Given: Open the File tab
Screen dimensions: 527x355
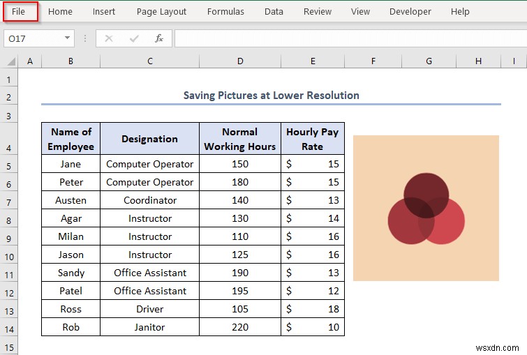Looking at the screenshot, I should click(19, 11).
